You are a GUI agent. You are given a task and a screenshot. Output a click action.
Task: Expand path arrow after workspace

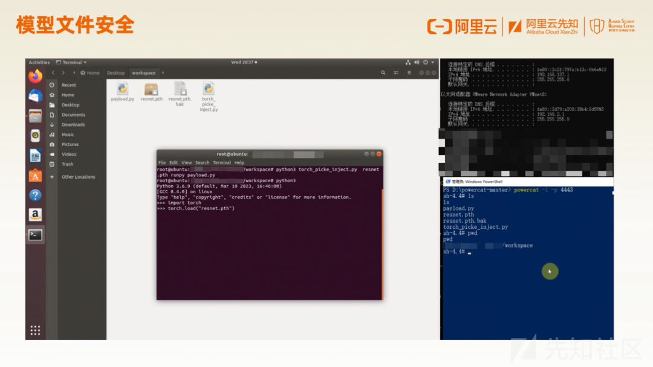163,72
